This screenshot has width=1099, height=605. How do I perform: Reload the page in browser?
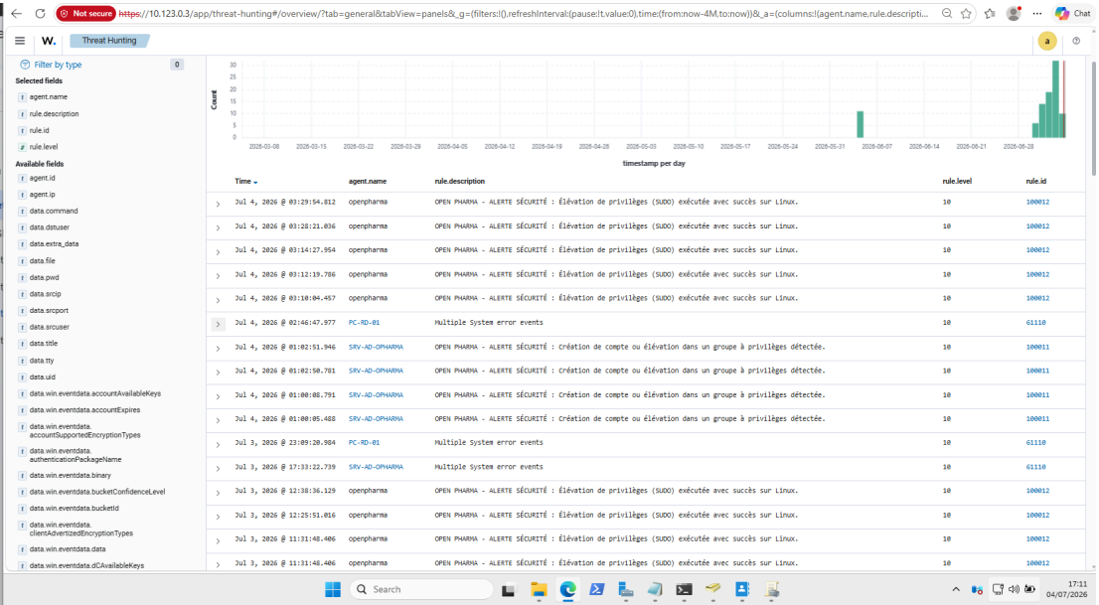(40, 13)
